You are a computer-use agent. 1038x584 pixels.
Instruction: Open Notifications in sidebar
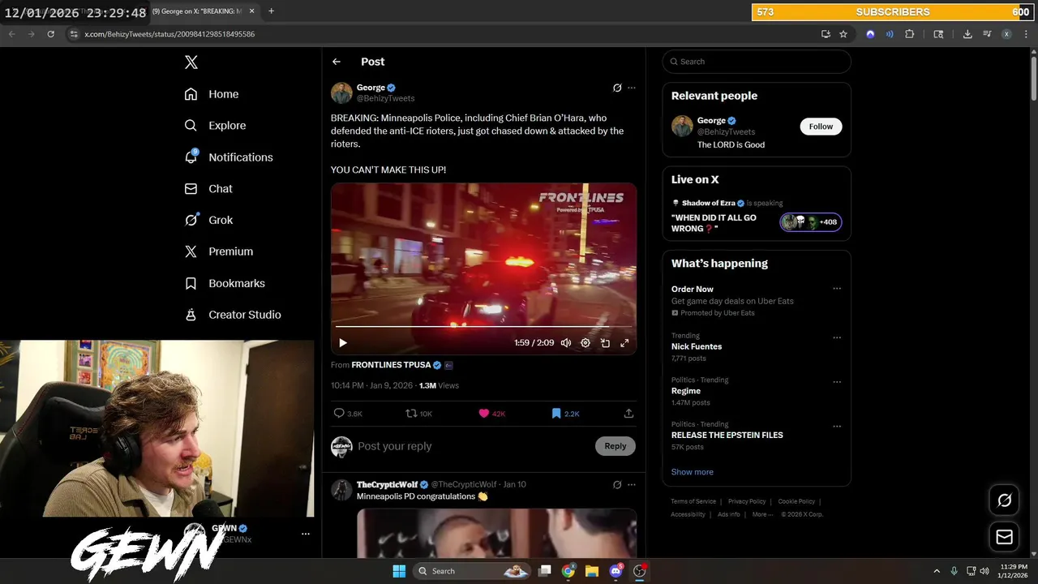click(229, 157)
